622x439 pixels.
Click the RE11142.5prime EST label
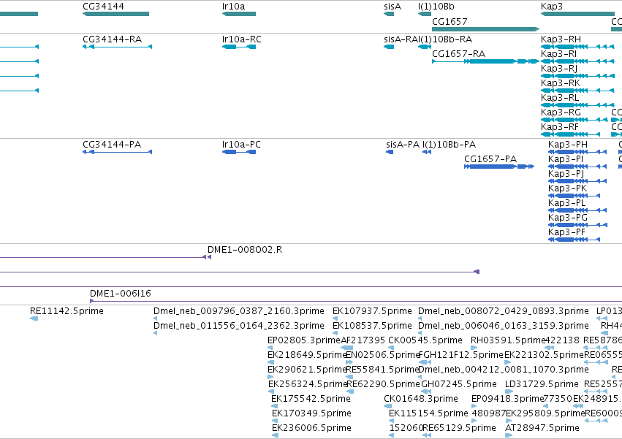tap(67, 311)
